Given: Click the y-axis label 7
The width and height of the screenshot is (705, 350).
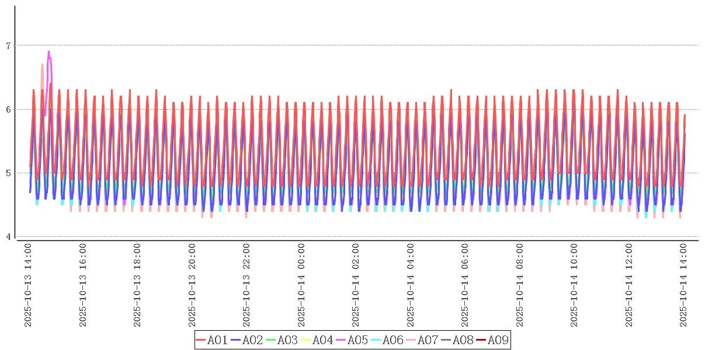Looking at the screenshot, I should point(8,45).
